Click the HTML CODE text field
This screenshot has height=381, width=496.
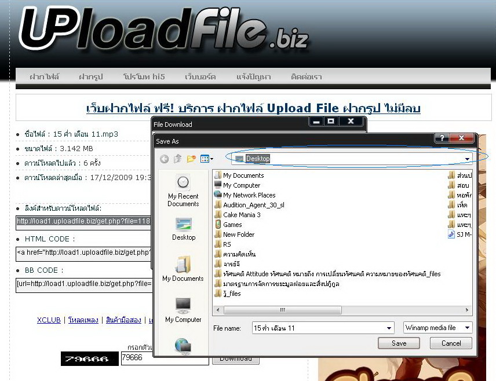[84, 253]
